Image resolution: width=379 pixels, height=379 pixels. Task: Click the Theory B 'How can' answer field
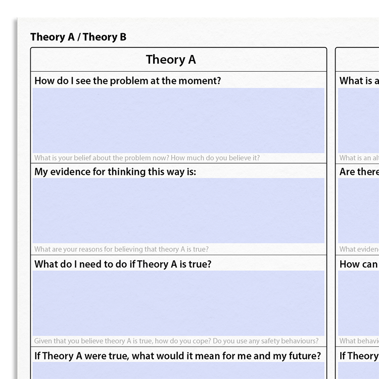click(358, 303)
